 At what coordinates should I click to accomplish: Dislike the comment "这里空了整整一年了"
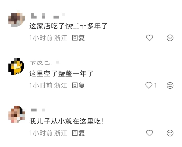pos(170,86)
